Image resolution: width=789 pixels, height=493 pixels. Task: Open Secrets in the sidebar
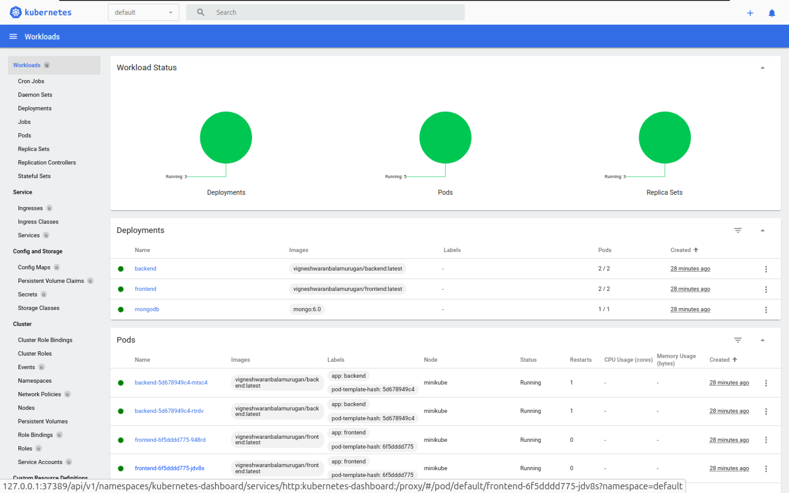pyautogui.click(x=27, y=295)
